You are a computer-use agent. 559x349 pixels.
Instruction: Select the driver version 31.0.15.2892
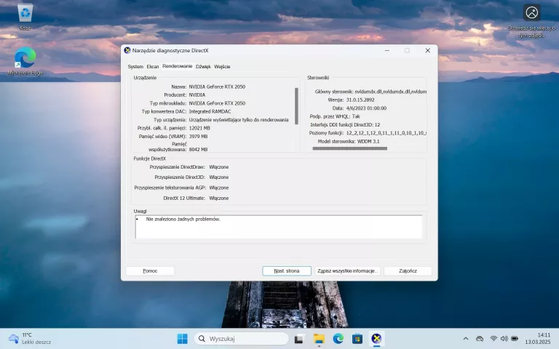(360, 100)
